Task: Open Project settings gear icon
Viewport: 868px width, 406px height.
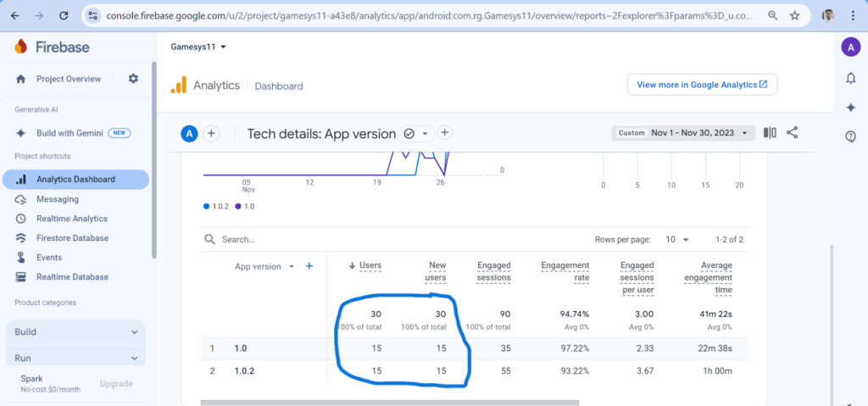Action: coord(133,79)
